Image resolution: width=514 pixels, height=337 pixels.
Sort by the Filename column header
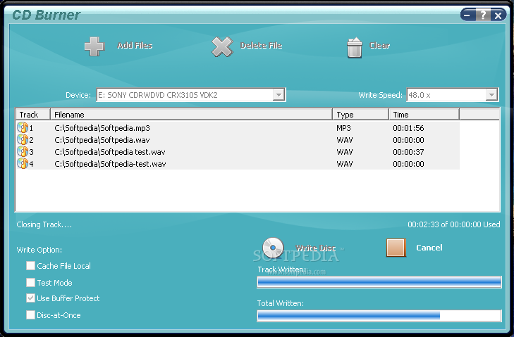[192, 115]
